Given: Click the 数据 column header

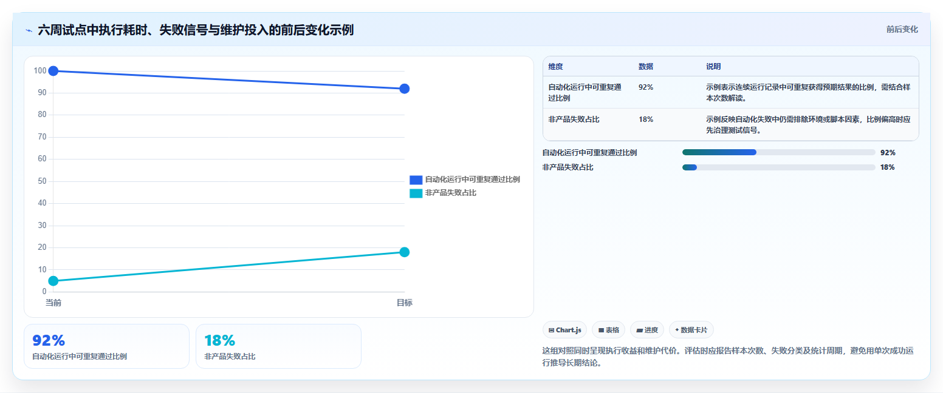Looking at the screenshot, I should 646,67.
